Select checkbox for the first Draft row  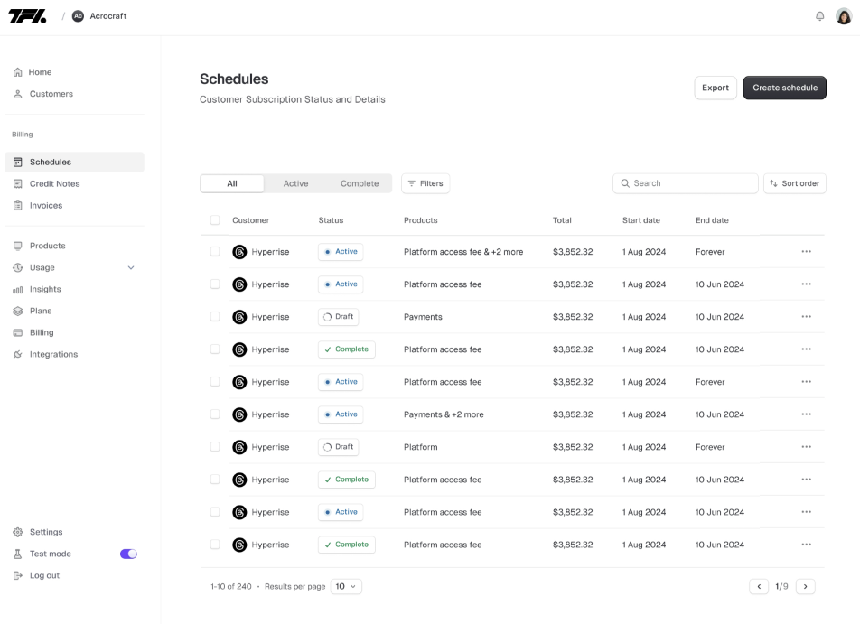pos(215,317)
